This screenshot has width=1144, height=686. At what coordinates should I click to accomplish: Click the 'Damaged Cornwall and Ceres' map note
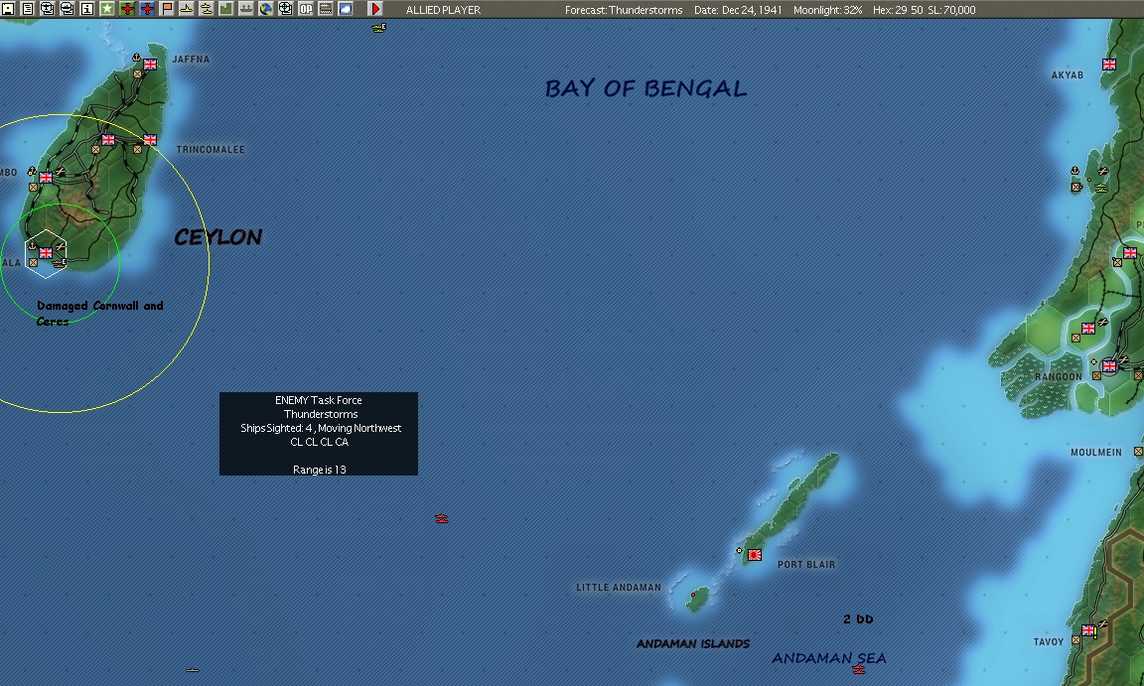pos(100,313)
